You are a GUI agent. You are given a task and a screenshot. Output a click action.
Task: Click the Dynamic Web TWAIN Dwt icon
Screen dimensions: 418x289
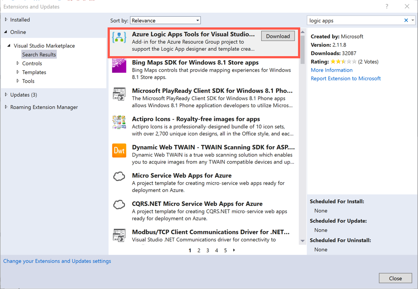coord(119,150)
